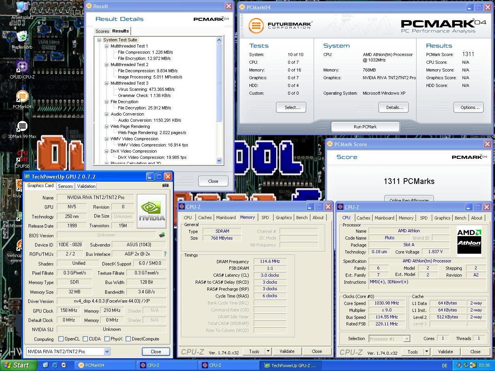Click the Result tree scrollbar up arrow
The width and height of the screenshot is (495, 371).
click(219, 40)
